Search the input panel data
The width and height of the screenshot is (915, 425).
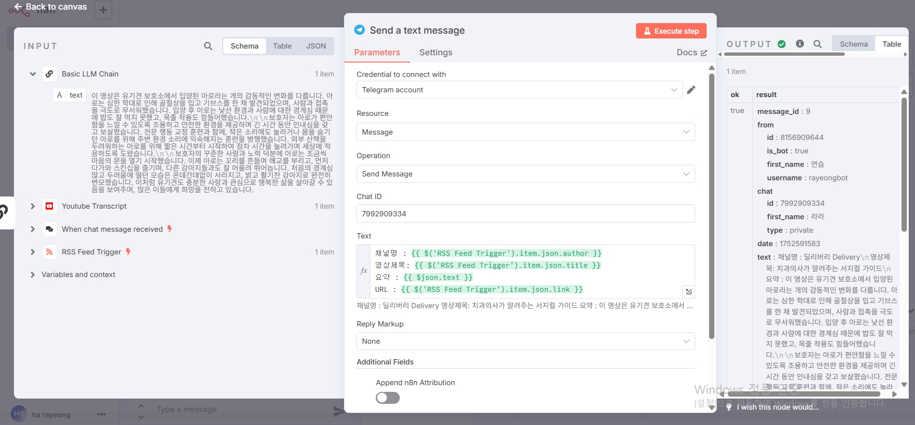point(208,46)
